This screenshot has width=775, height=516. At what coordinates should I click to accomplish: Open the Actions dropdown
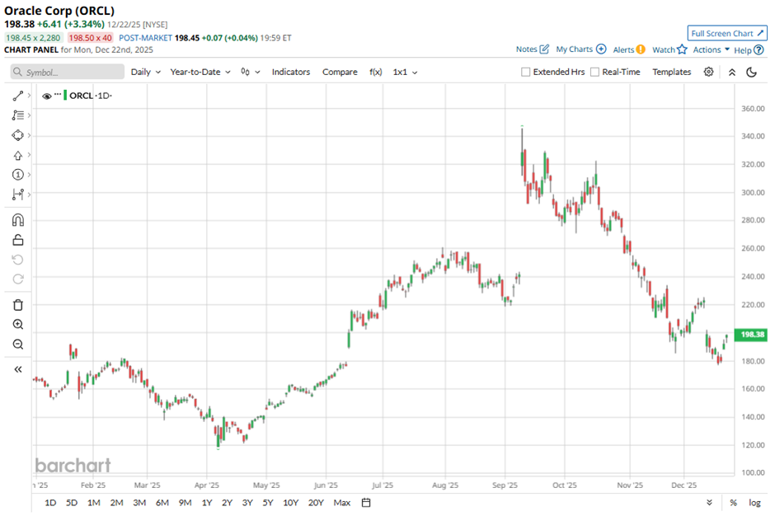(x=711, y=49)
